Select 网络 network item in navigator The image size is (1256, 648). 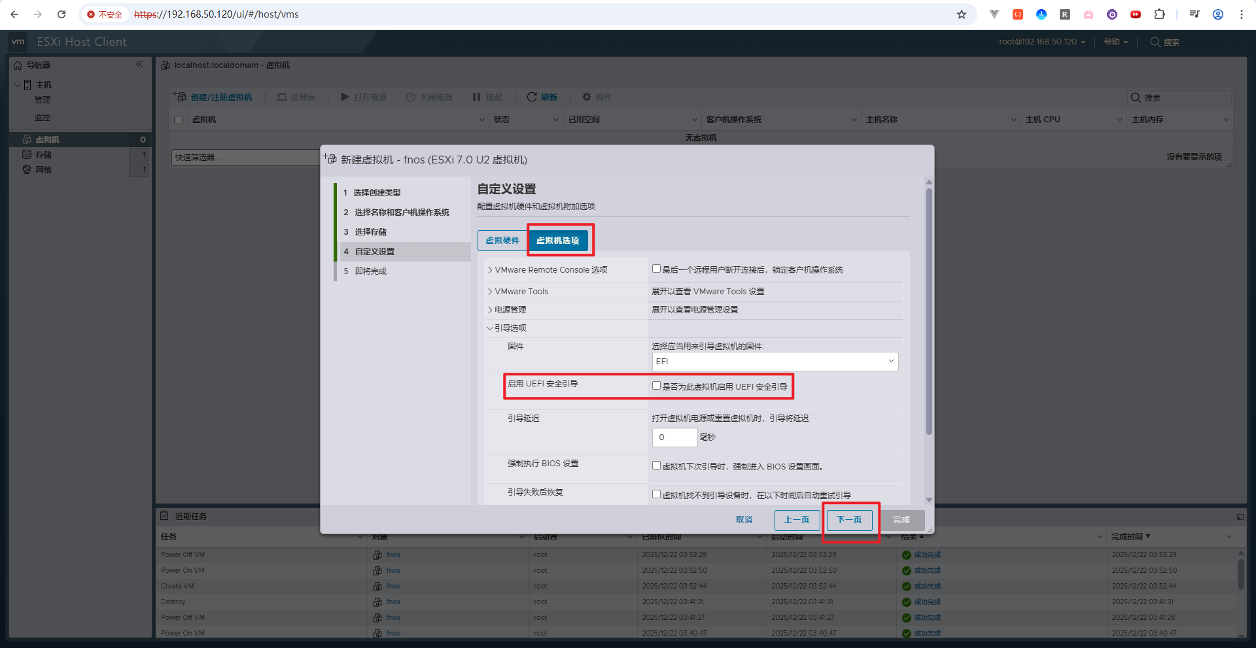point(43,170)
